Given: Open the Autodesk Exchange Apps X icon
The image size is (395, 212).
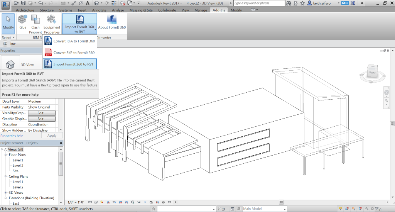Looking at the screenshot, I should click(353, 3).
